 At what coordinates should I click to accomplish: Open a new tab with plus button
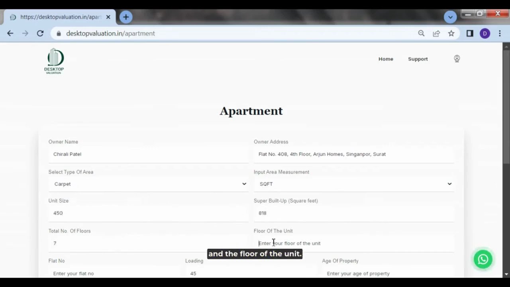click(x=126, y=17)
